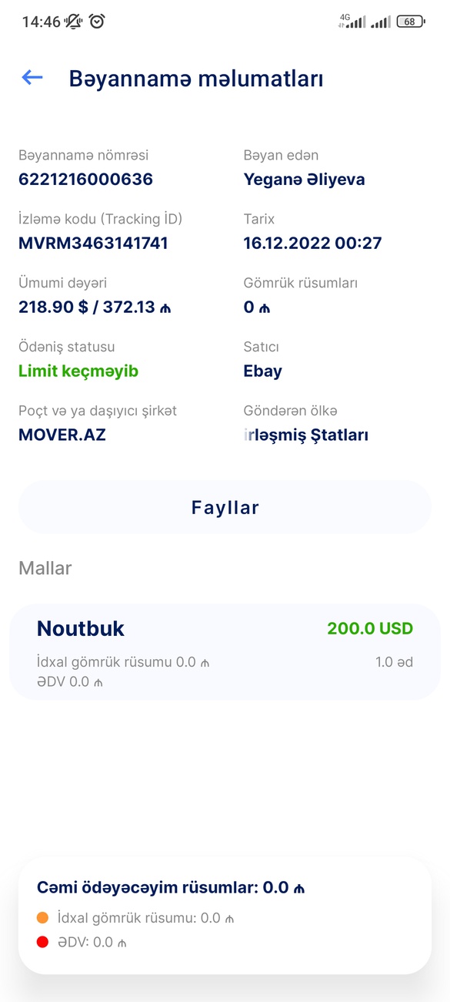Tap the 14:46 status bar clock
Screen dimensions: 450x1002
point(41,22)
